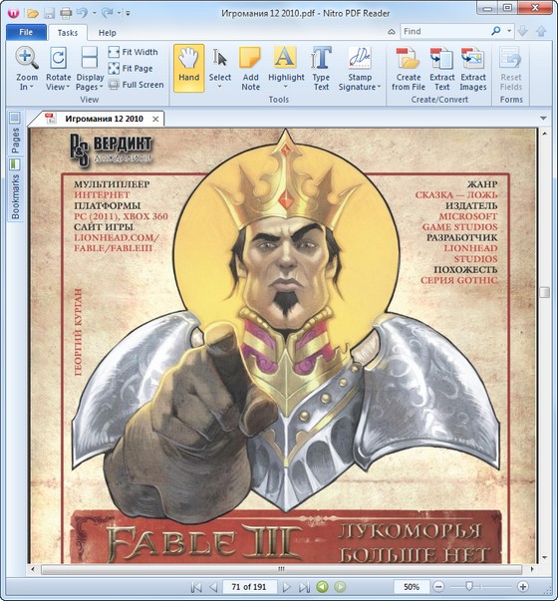The height and width of the screenshot is (601, 558).
Task: Go back to the previous view, green arrow
Action: pos(322,587)
